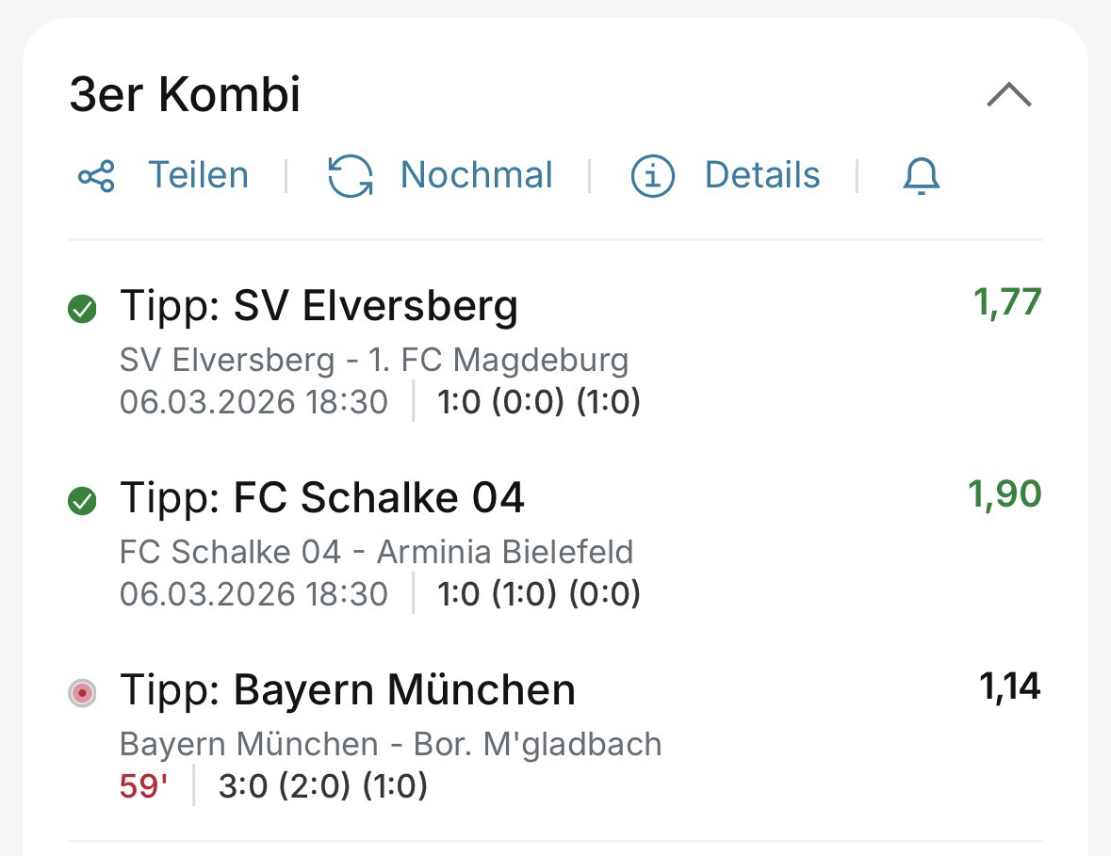Click the red live indicator for Bayern München

(83, 695)
